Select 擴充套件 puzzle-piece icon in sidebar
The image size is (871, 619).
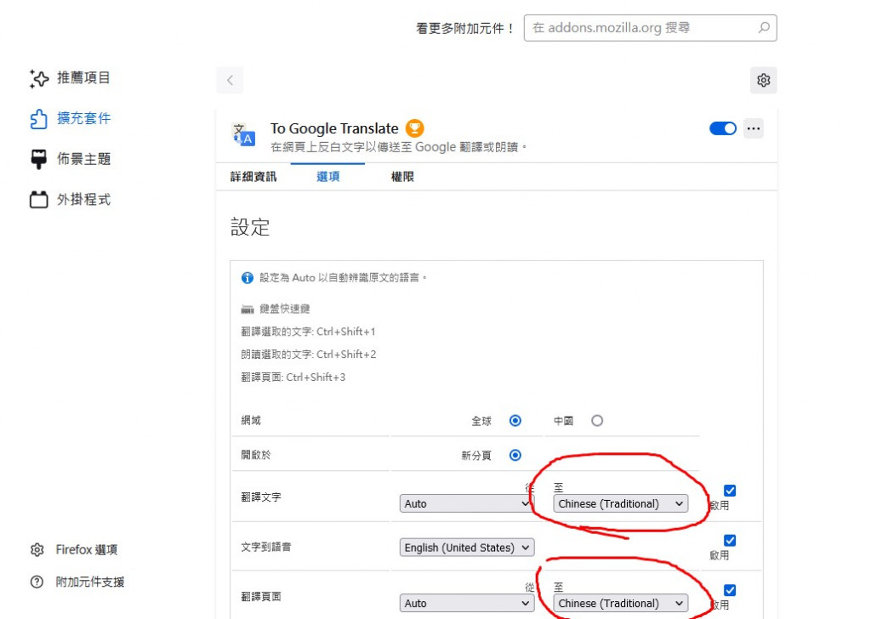(39, 119)
